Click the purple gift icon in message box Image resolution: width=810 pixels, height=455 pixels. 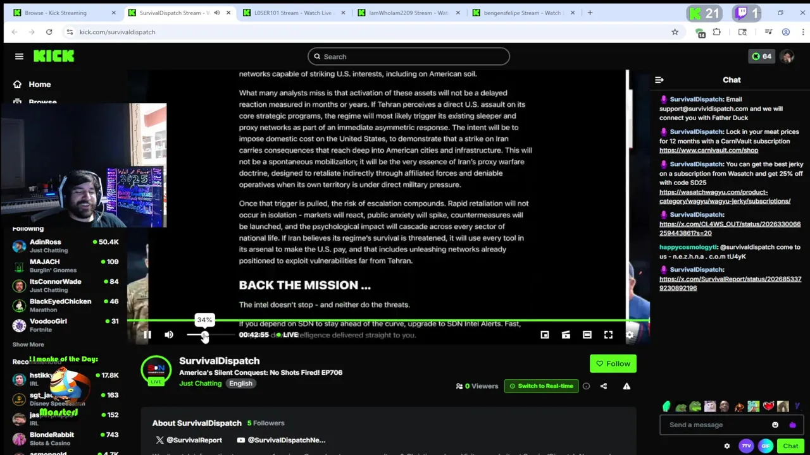[792, 425]
